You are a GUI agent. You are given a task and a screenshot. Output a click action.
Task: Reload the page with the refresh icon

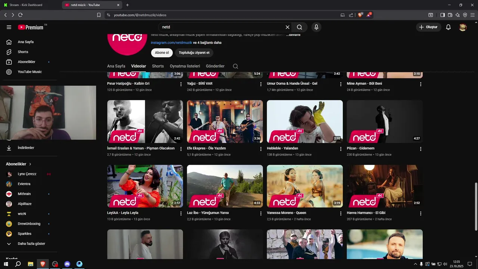tap(20, 15)
